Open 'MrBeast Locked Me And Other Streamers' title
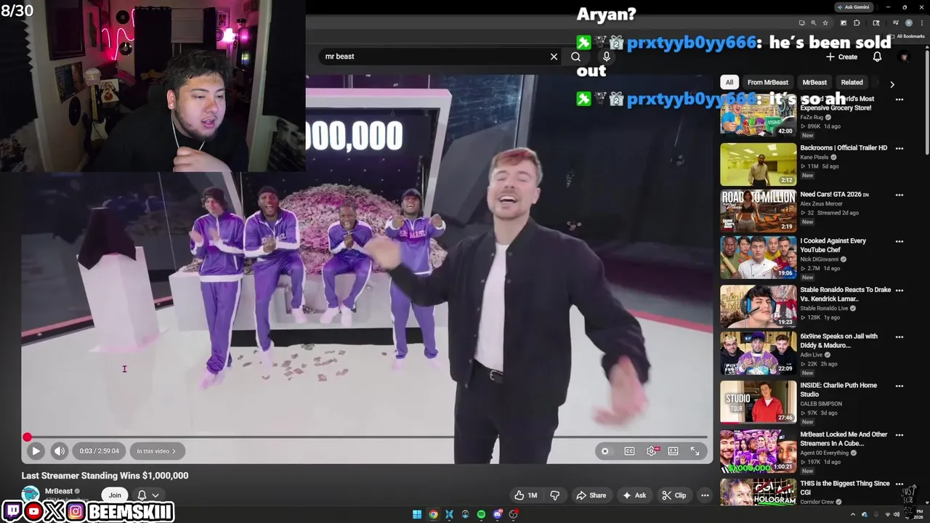The image size is (930, 523). pos(844,439)
